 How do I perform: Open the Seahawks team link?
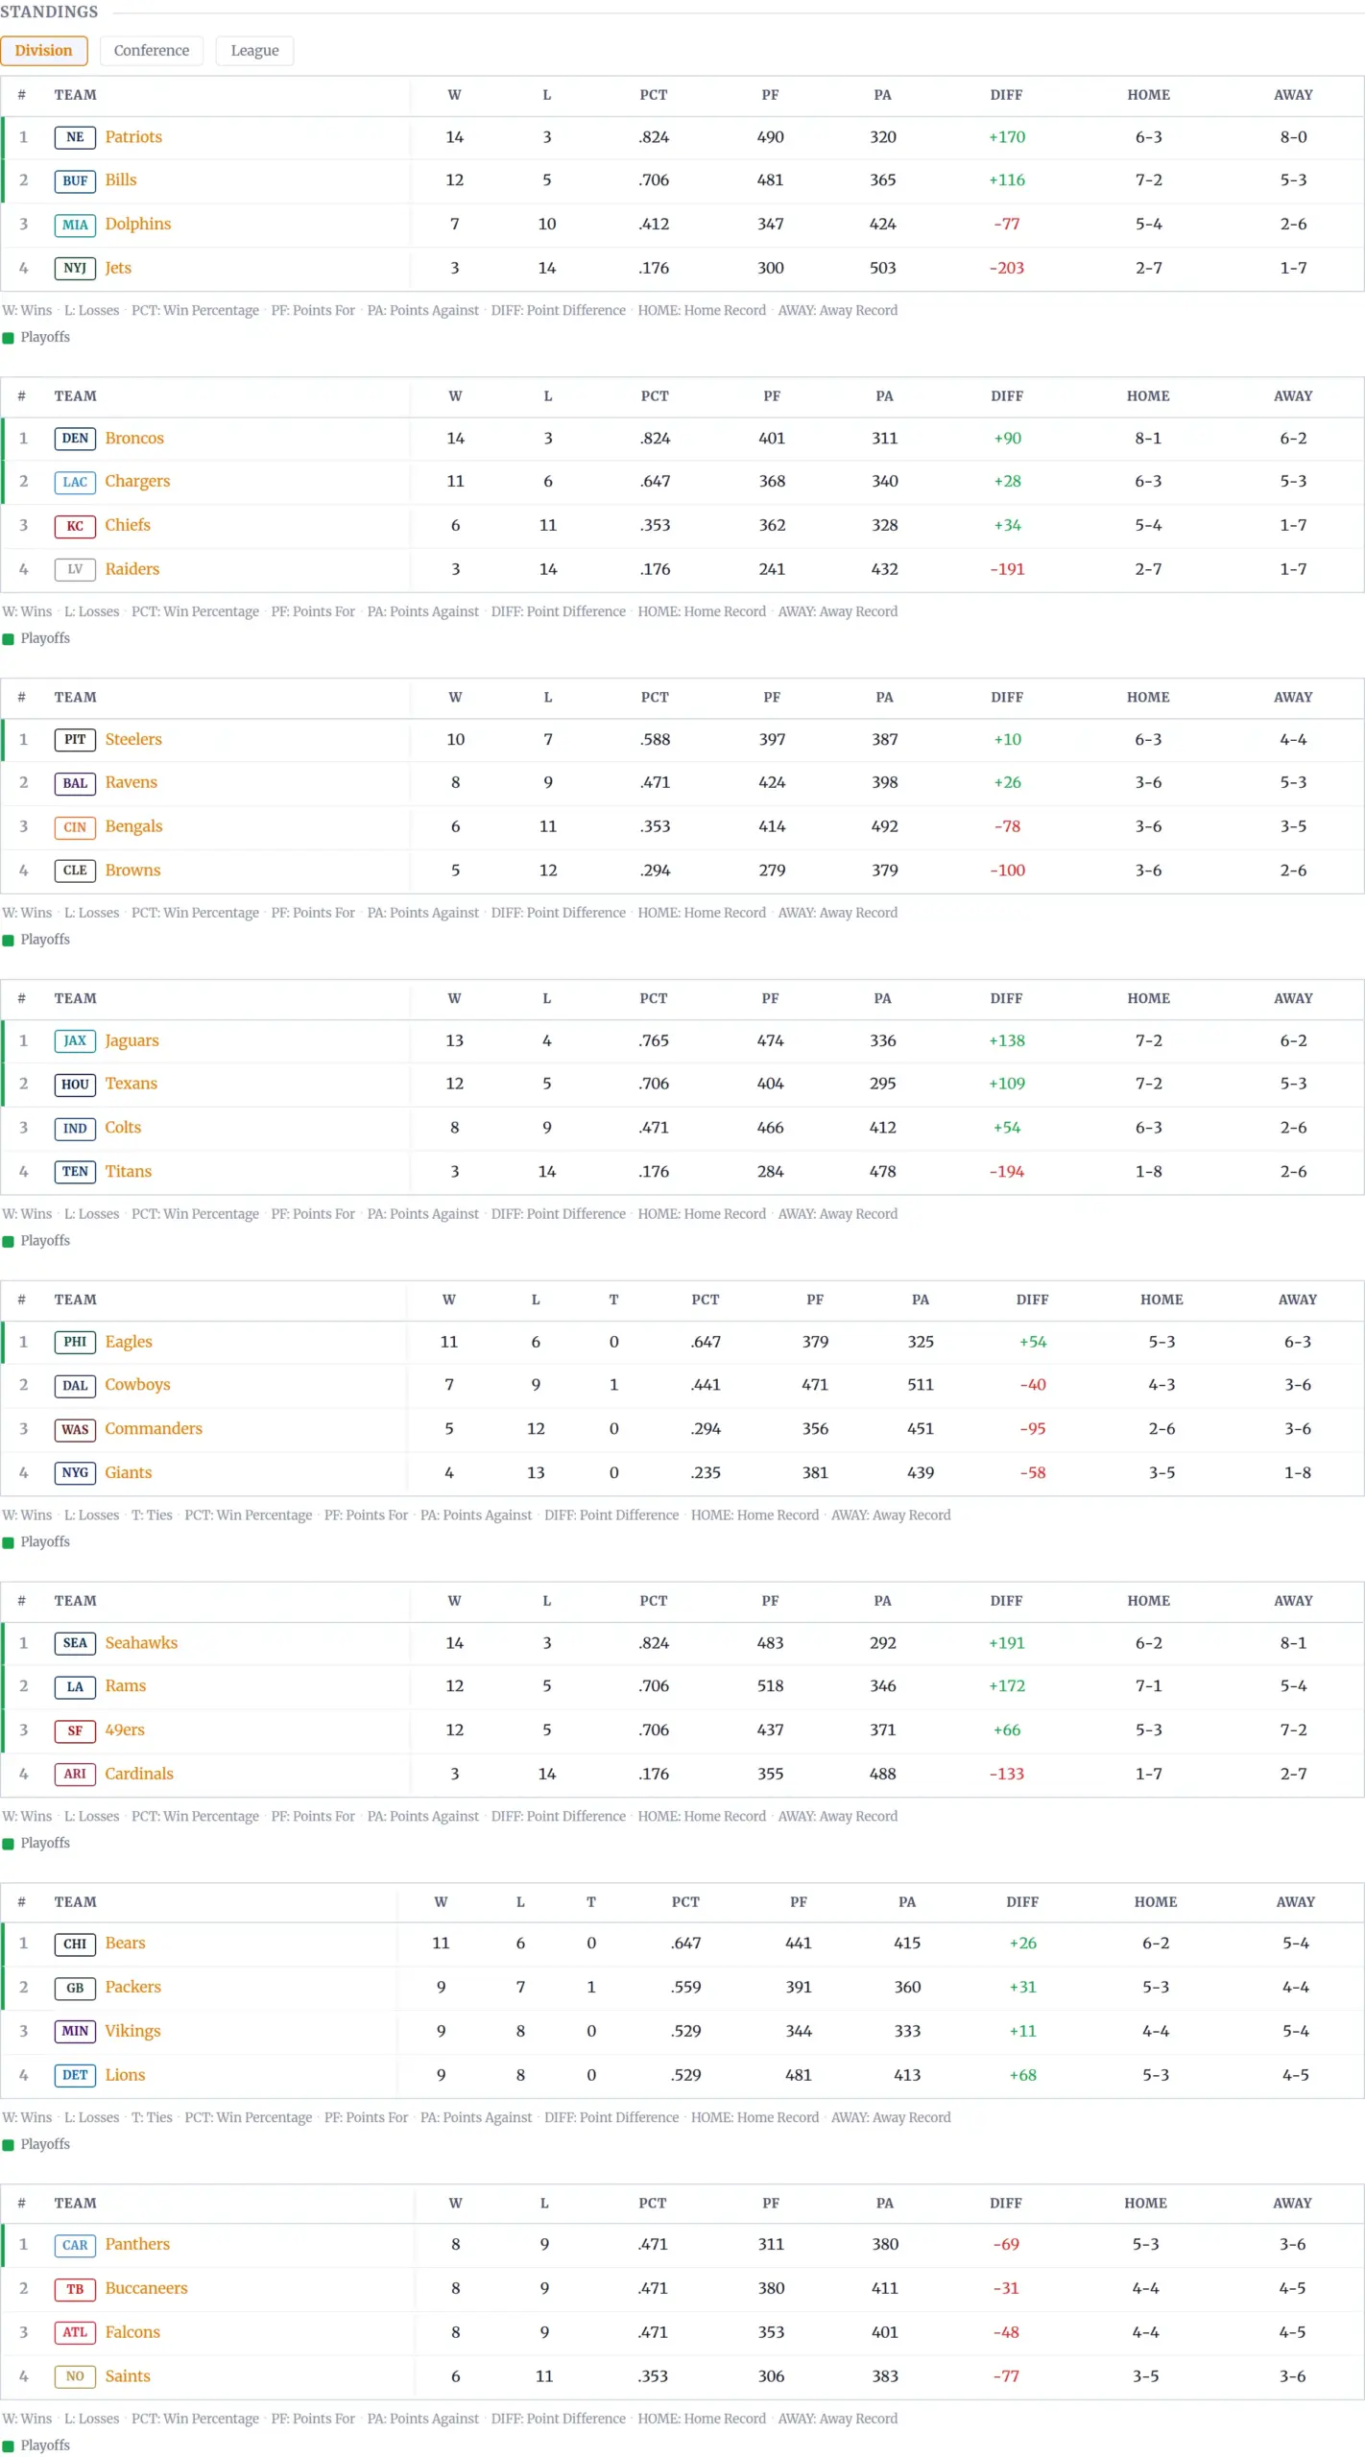point(141,1643)
